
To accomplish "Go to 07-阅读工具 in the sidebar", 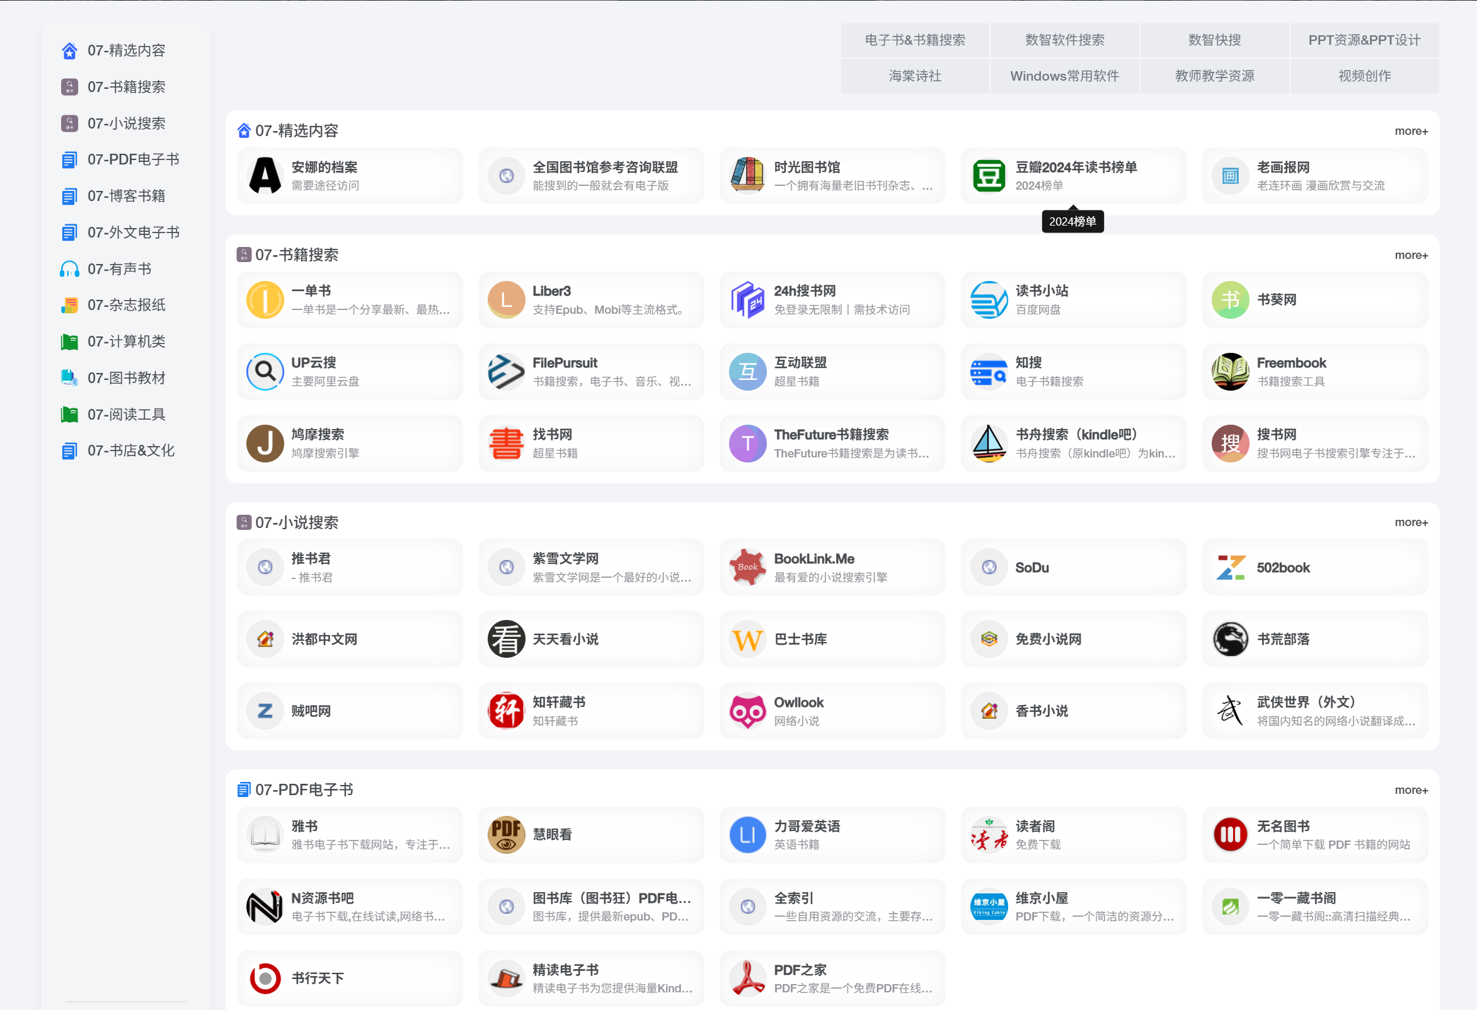I will (x=126, y=415).
